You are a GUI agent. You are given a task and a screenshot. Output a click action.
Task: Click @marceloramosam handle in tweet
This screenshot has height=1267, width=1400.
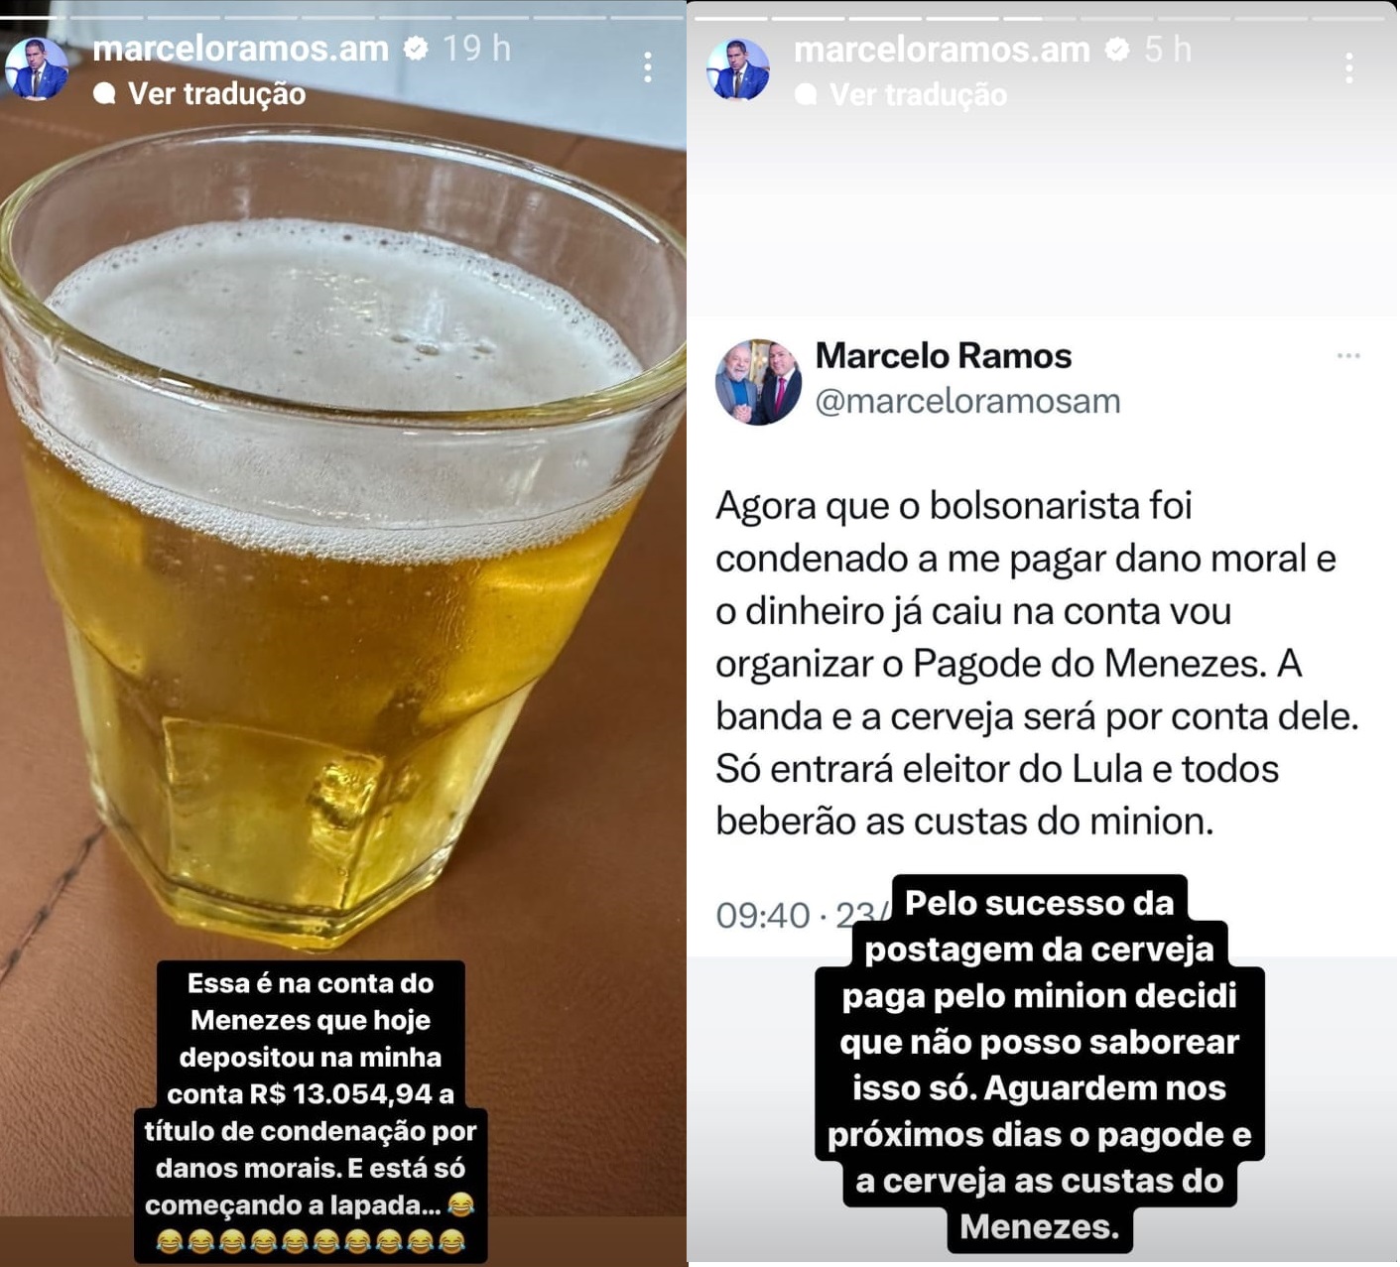[967, 401]
